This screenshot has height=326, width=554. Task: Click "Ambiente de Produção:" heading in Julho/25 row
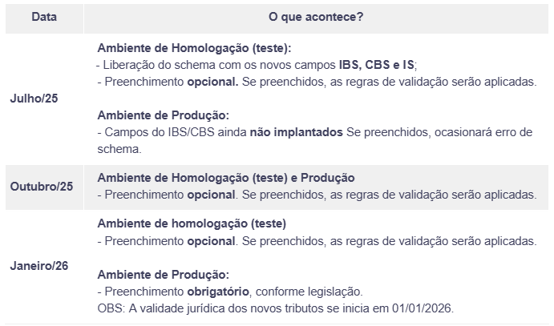(163, 115)
